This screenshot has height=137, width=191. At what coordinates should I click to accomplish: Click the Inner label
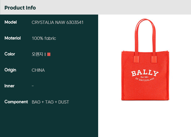9,86
